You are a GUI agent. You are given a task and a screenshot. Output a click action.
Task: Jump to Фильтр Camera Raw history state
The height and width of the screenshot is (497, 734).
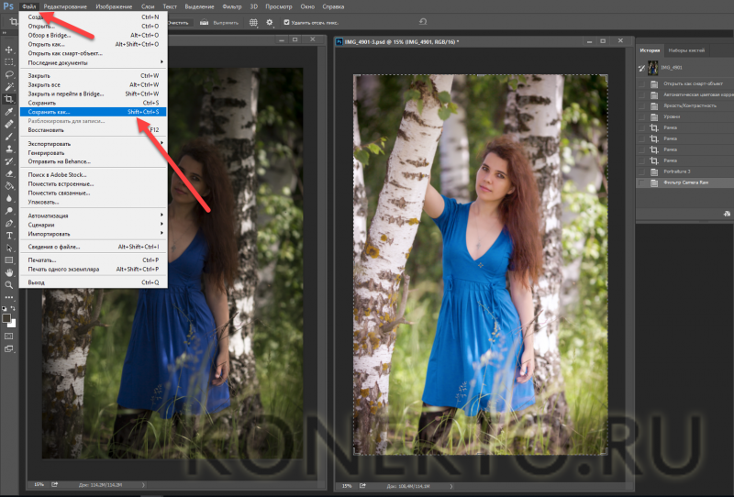(685, 182)
